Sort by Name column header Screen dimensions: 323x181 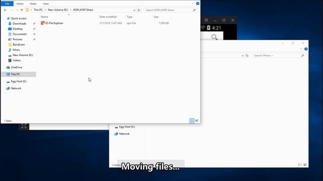[x=44, y=17]
